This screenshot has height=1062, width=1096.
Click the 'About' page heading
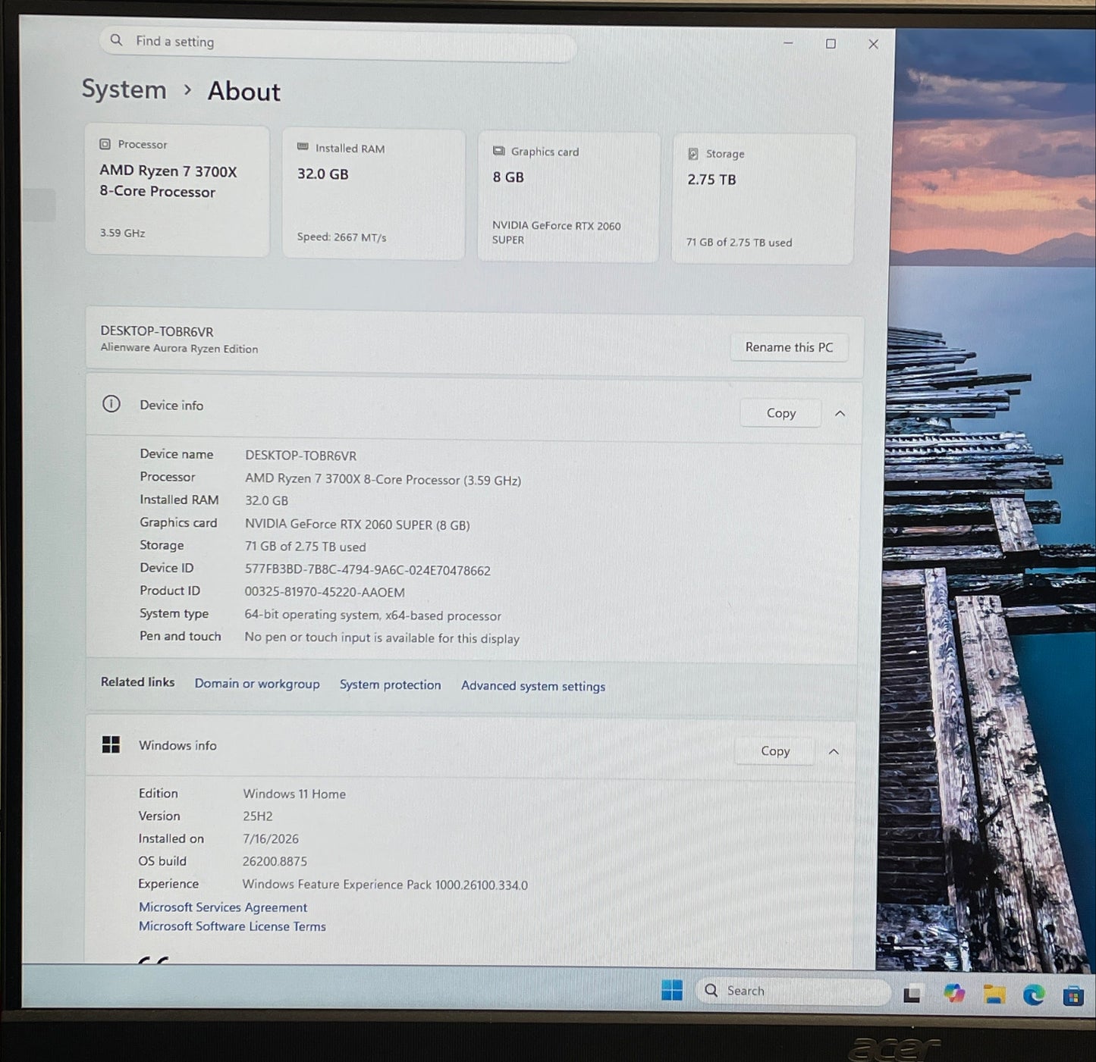[x=244, y=92]
